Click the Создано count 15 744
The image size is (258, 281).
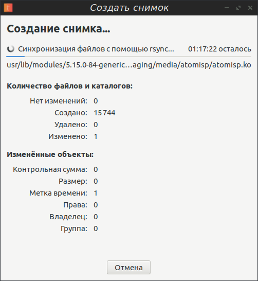pos(104,113)
